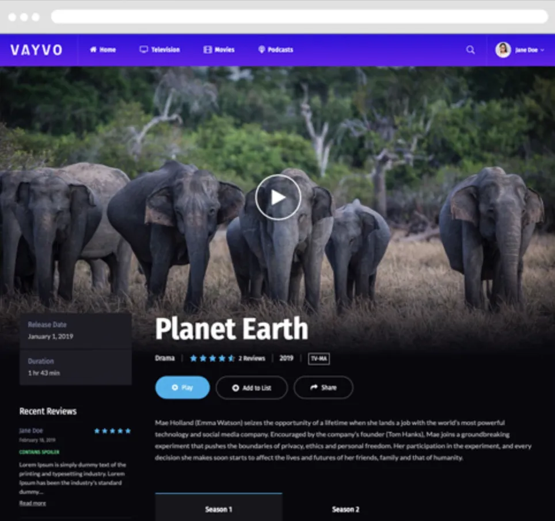This screenshot has width=555, height=521.
Task: Select the Season 1 tab
Action: (219, 507)
